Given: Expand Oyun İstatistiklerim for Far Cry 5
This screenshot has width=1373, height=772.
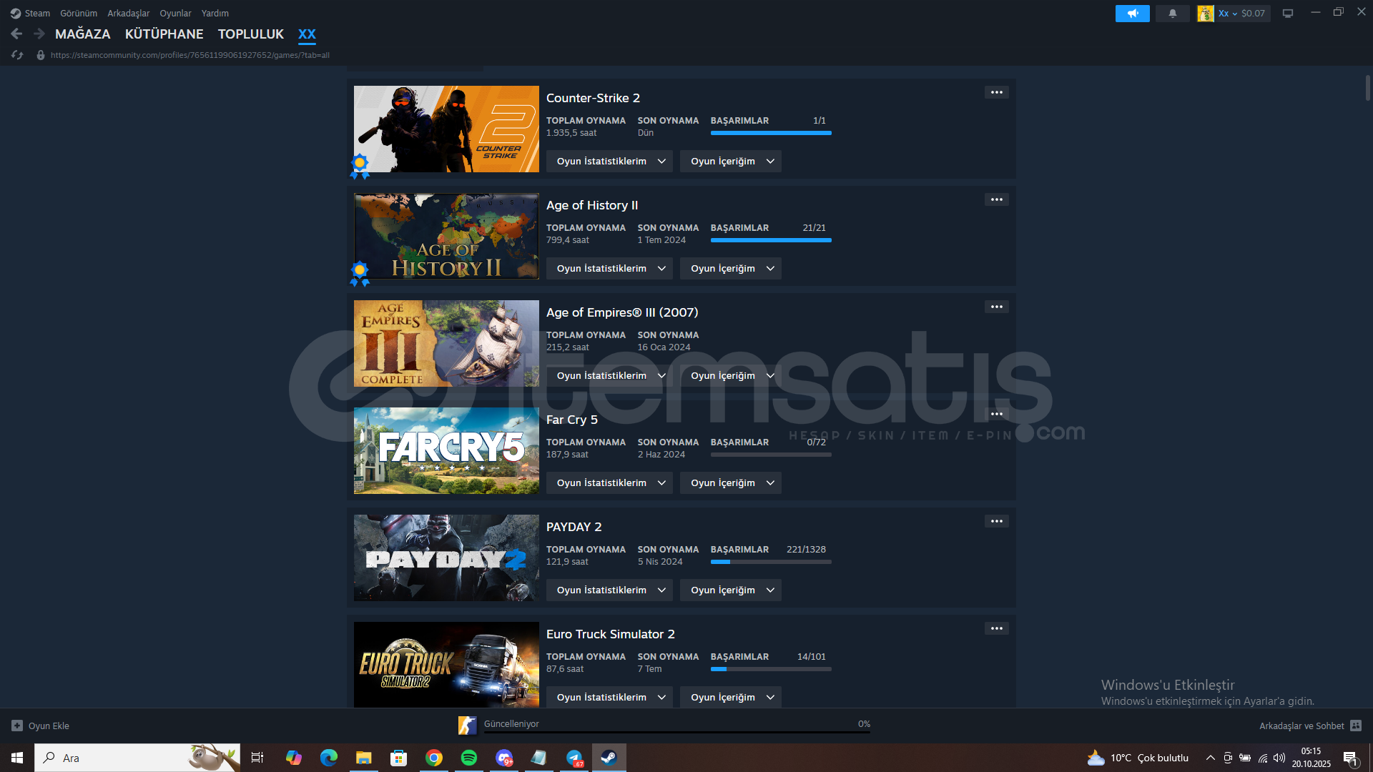Looking at the screenshot, I should point(609,483).
